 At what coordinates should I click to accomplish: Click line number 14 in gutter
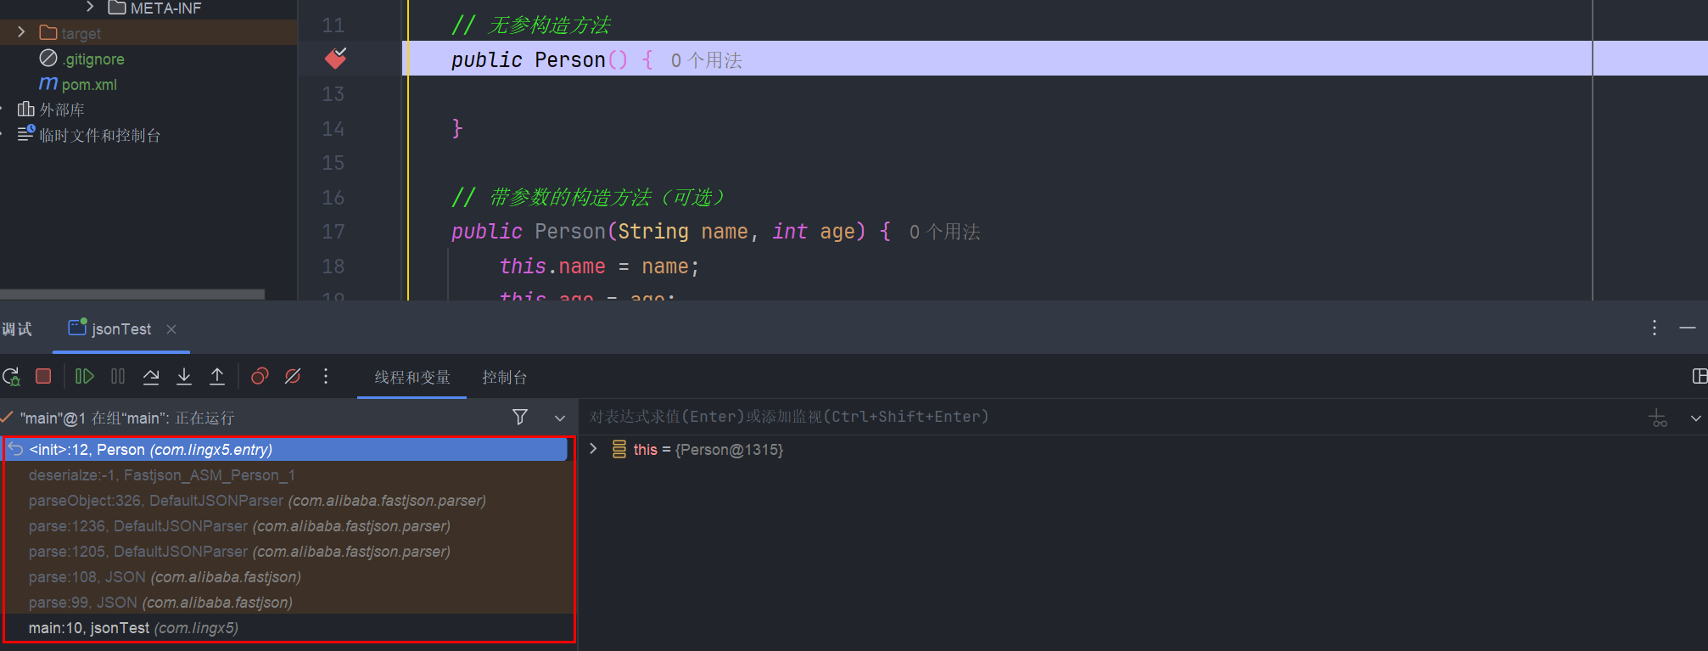[x=333, y=129]
